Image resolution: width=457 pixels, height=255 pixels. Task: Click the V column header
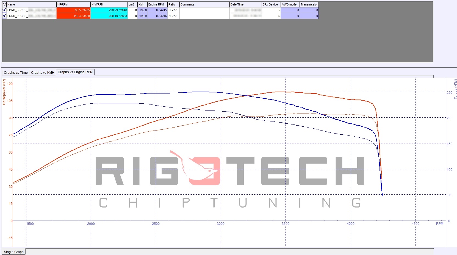[x=4, y=4]
